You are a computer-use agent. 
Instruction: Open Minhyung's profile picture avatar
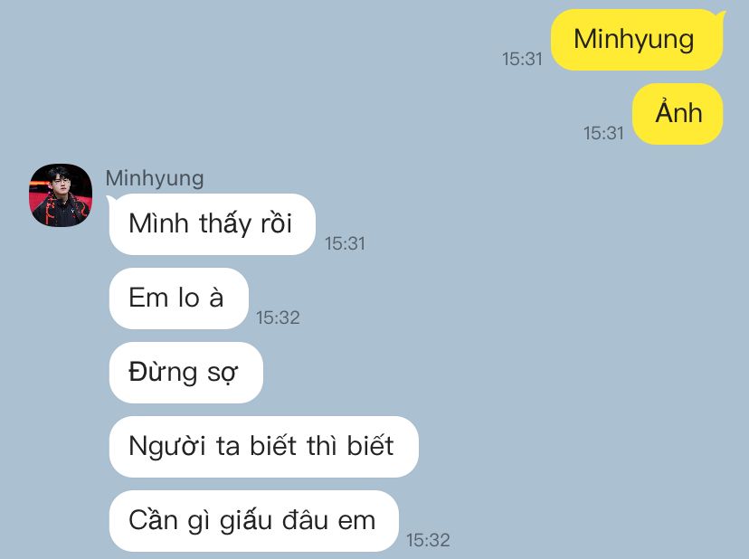tap(61, 195)
